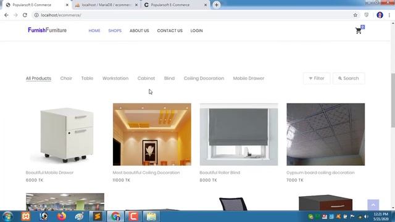Open the ceiling decoration product image
The height and width of the screenshot is (222, 395).
pos(152,134)
